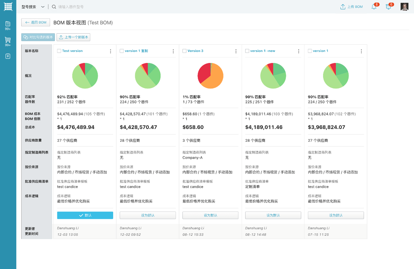The image size is (414, 269).
Task: Click 上传一个新版本 button
Action: pos(73,37)
